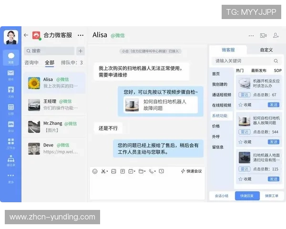Send the 扫地机器人地面清扫 card

point(274,179)
